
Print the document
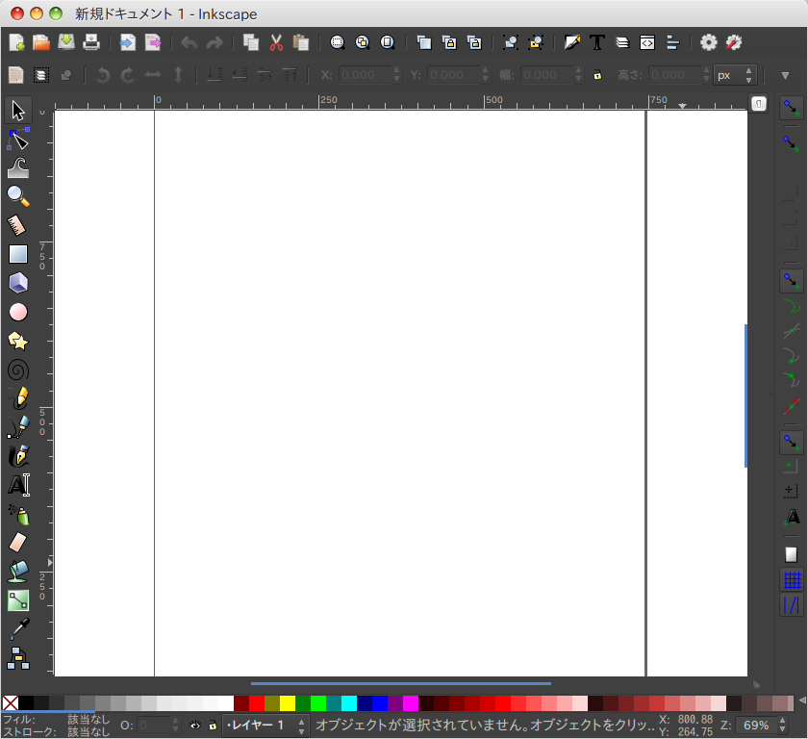91,42
